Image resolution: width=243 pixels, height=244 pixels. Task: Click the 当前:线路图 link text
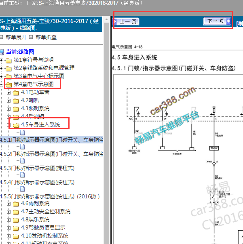tap(20, 52)
